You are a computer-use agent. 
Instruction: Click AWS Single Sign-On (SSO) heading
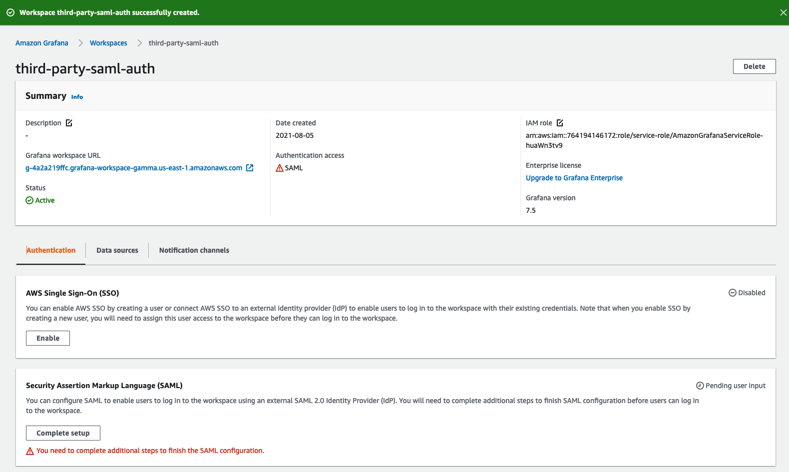coord(72,293)
